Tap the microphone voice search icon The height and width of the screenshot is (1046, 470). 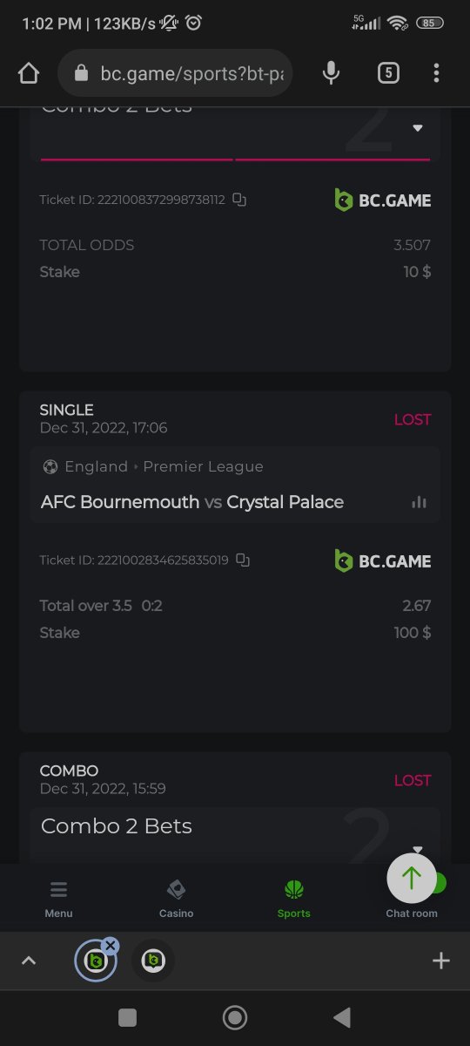(x=331, y=73)
